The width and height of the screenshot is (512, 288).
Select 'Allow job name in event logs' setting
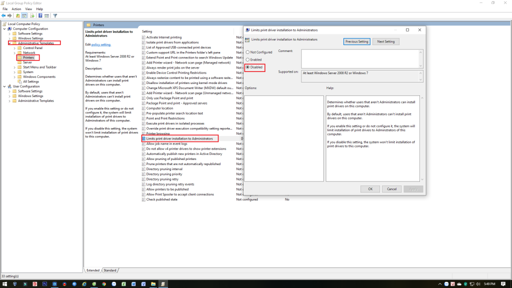click(166, 143)
